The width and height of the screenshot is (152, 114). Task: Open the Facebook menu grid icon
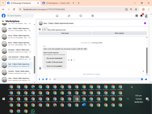(x=136, y=16)
